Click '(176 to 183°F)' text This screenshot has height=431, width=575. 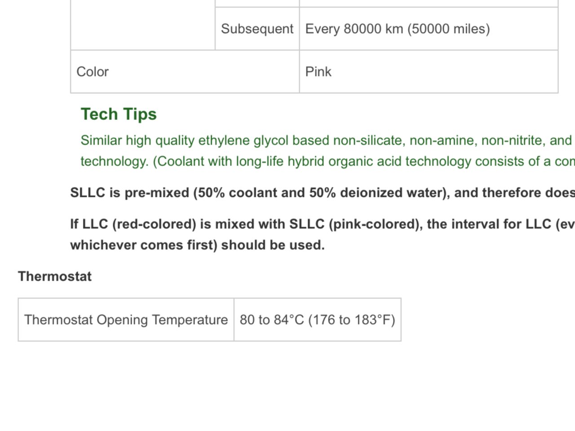point(351,320)
